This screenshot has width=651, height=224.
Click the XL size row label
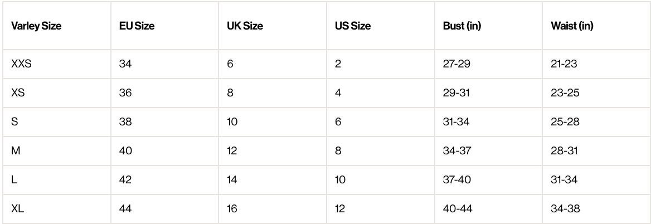tap(17, 209)
